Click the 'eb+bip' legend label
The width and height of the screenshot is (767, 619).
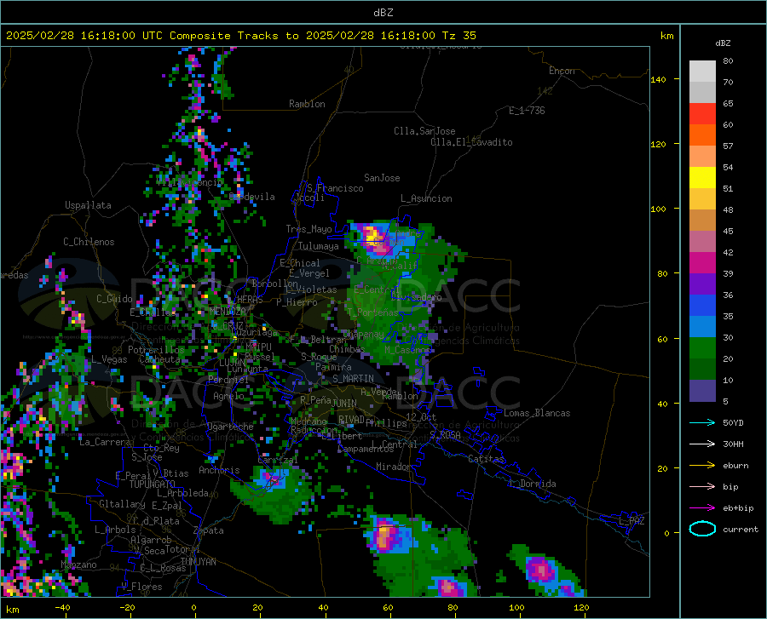pyautogui.click(x=738, y=508)
